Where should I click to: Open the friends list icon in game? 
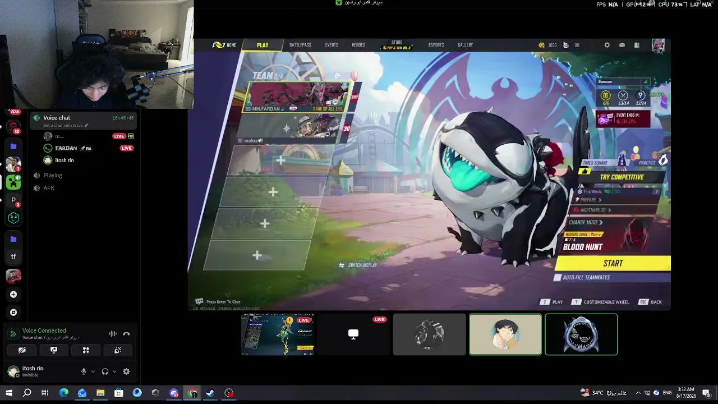click(x=637, y=45)
